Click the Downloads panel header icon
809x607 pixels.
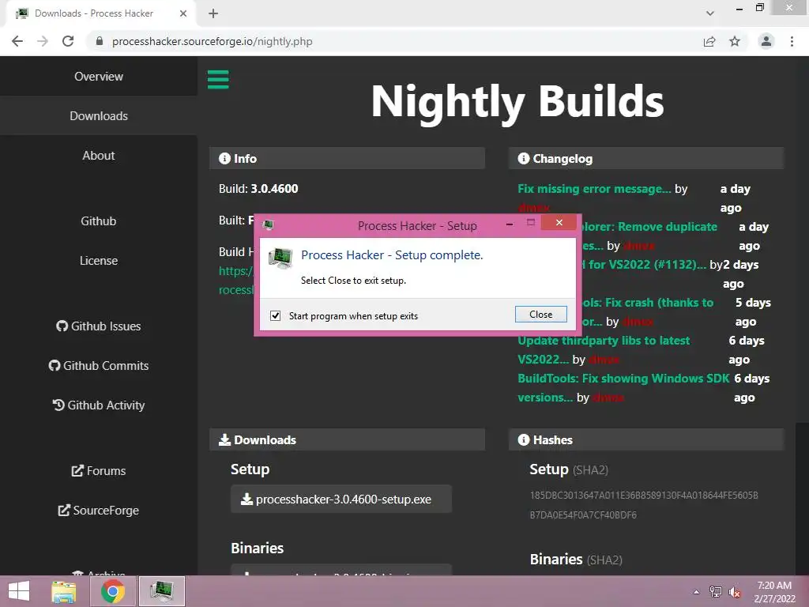[x=224, y=439]
